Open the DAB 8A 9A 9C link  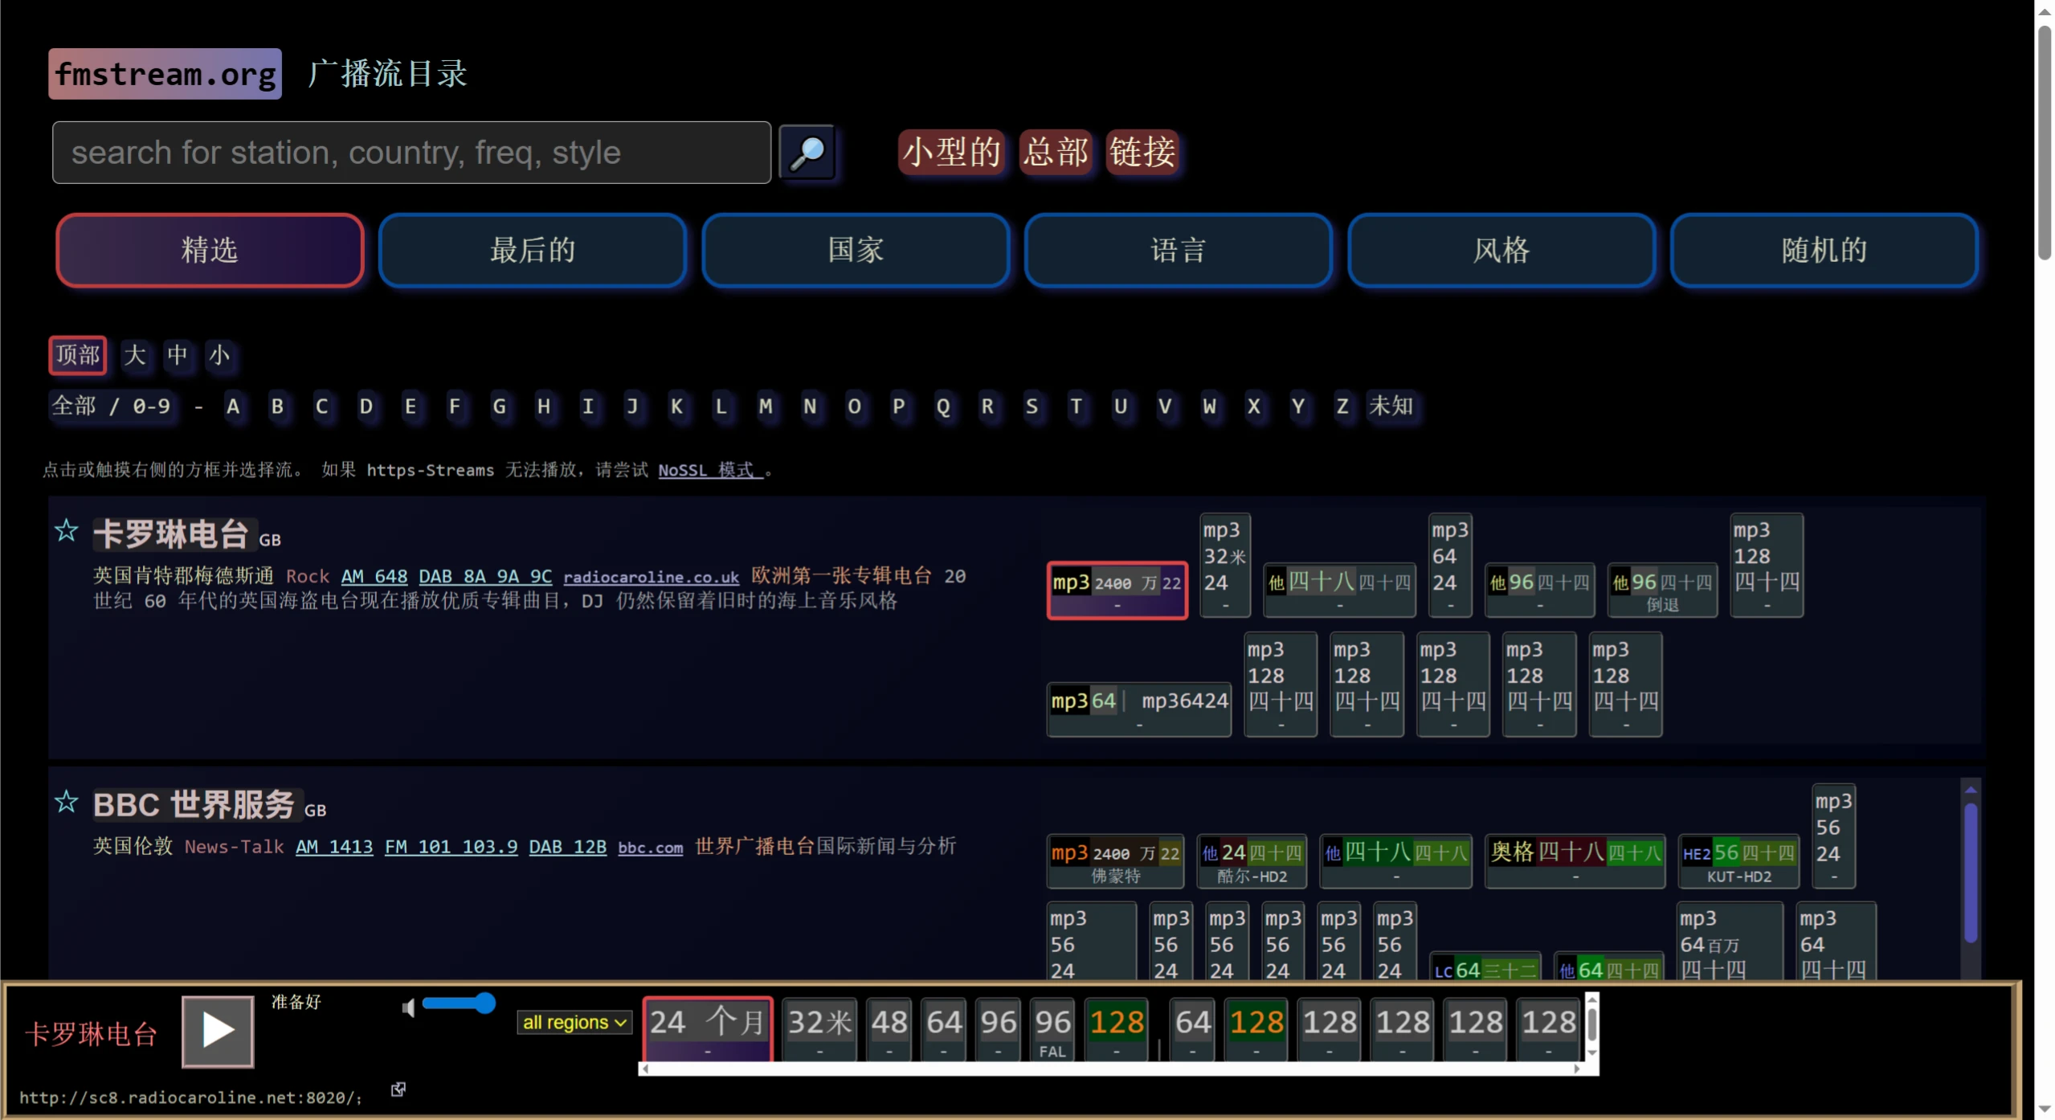pyautogui.click(x=485, y=576)
